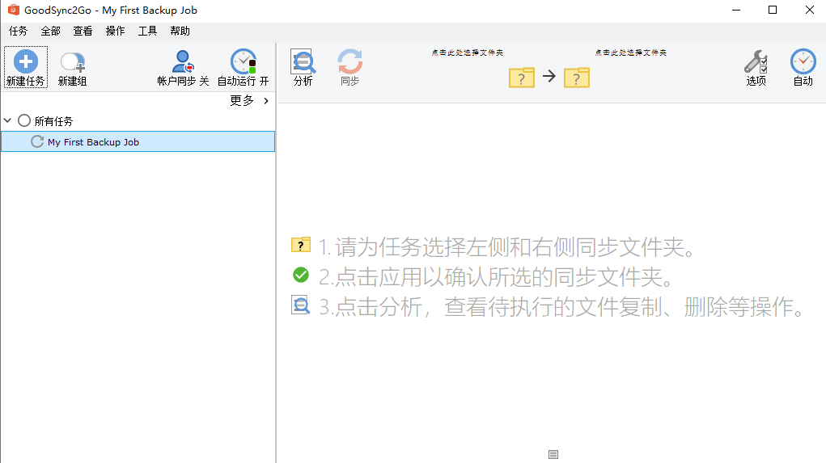Image resolution: width=826 pixels, height=463 pixels.
Task: Click the step 3 analyze magnifier icon
Action: click(x=301, y=305)
